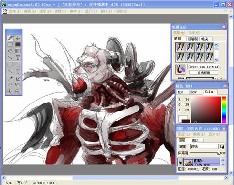Image resolution: width=234 pixels, height=185 pixels.
Task: Click the icon beside the layer blend mode field
Action: point(222,147)
